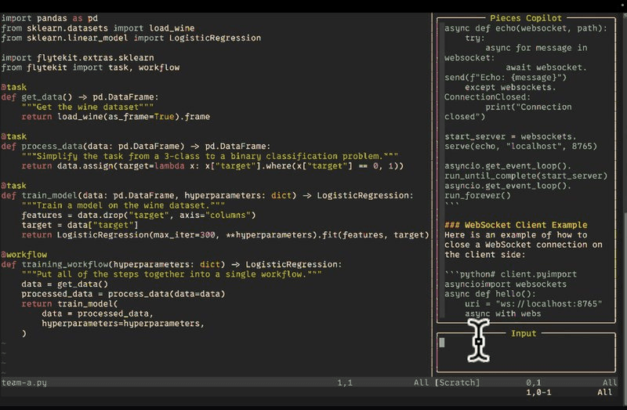
Task: Click the 'def get_data()' definition line
Action: tap(80, 96)
